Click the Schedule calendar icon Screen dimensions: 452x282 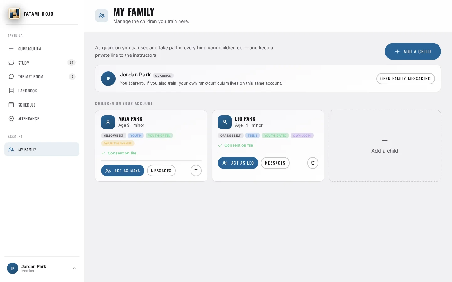[x=11, y=105]
